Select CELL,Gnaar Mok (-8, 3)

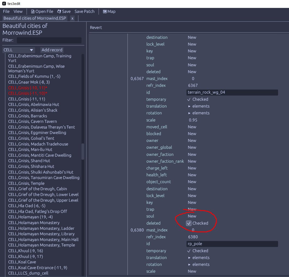pyautogui.click(x=29, y=82)
